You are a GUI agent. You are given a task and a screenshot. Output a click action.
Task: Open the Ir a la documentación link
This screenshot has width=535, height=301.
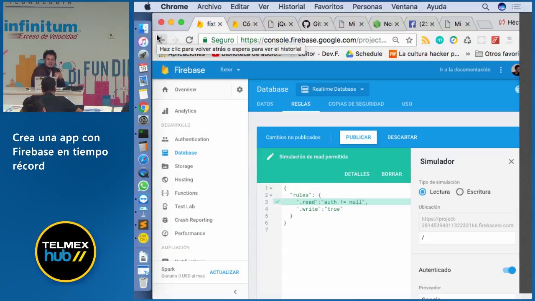(x=465, y=70)
